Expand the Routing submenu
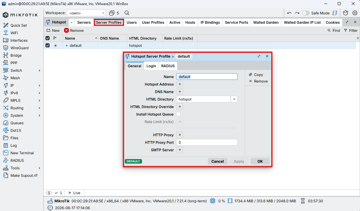This screenshot has width=360, height=211. click(39, 108)
